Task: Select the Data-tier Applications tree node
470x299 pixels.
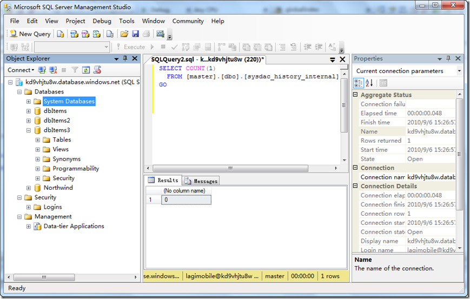Action: coord(74,227)
